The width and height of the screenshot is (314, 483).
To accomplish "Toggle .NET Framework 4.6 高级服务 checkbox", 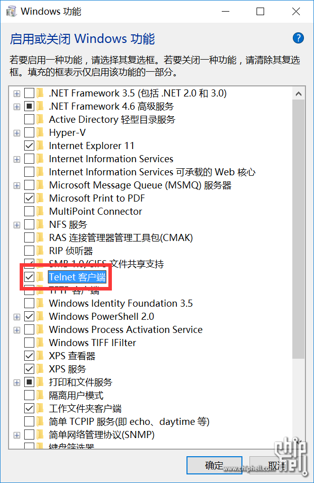I will pos(29,106).
